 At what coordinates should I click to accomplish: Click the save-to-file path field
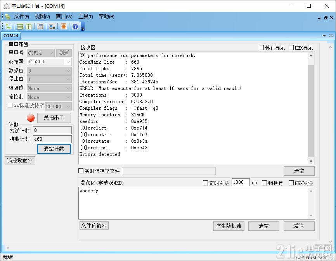click(169, 171)
